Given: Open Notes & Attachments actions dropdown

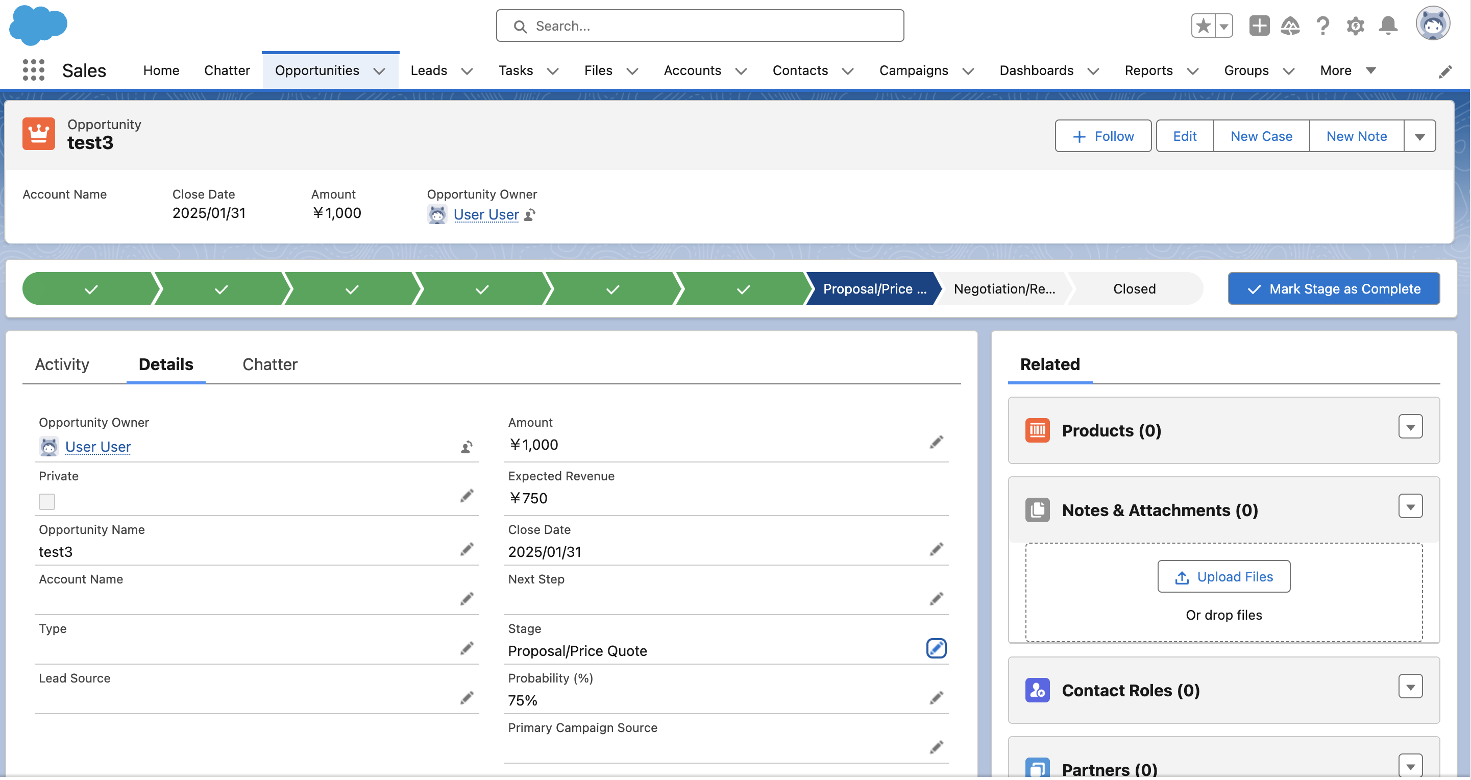Looking at the screenshot, I should tap(1410, 507).
